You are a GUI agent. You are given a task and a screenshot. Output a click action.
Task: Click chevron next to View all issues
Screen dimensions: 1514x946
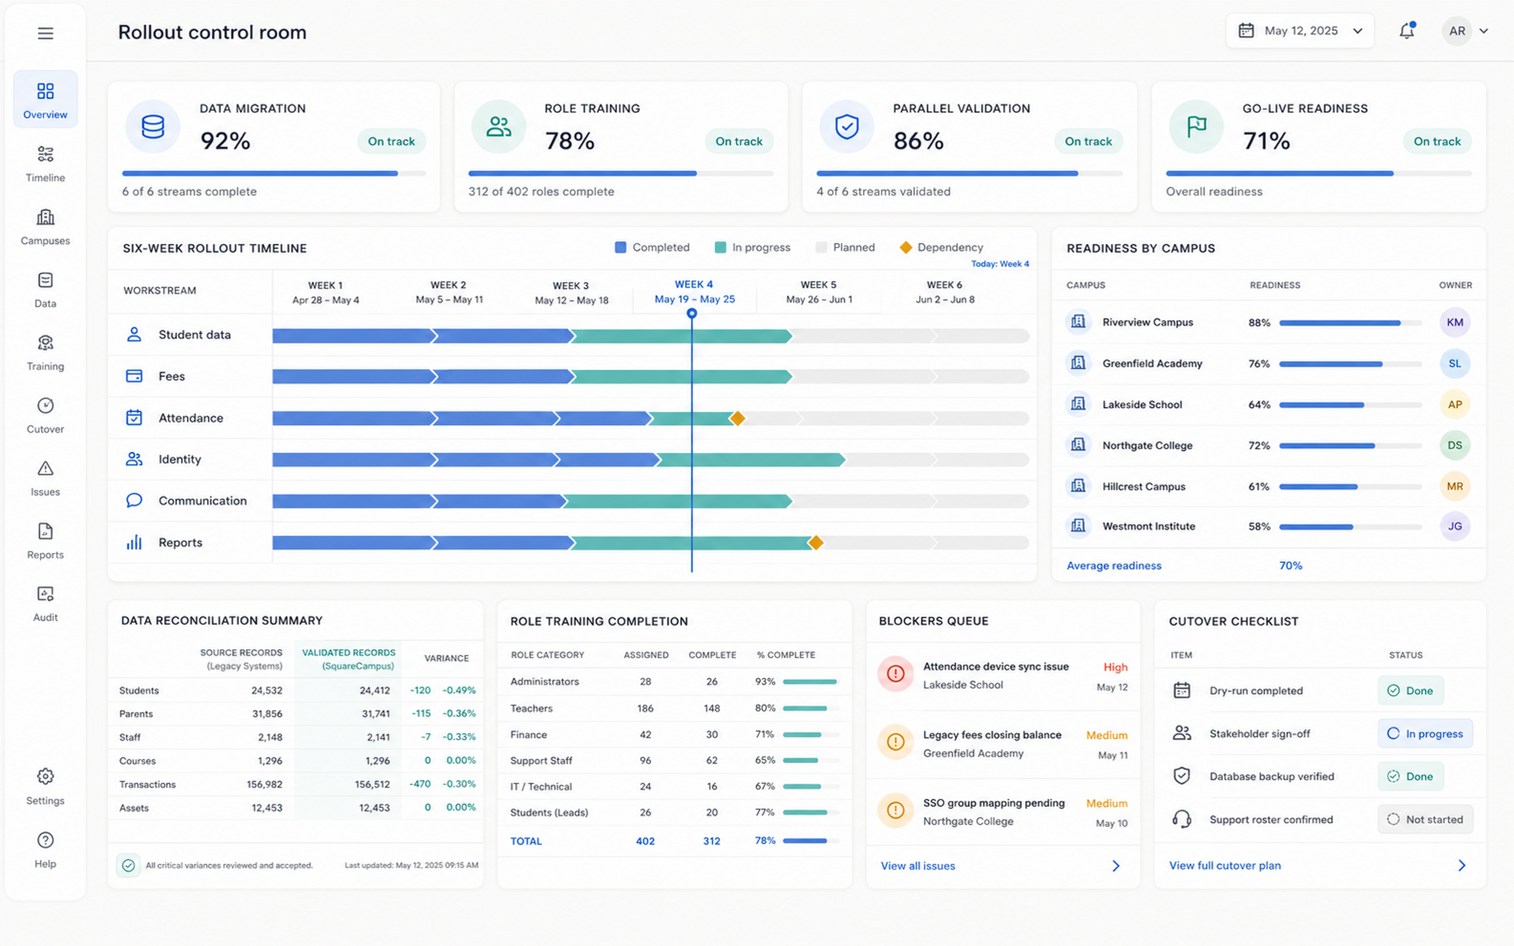[1115, 866]
